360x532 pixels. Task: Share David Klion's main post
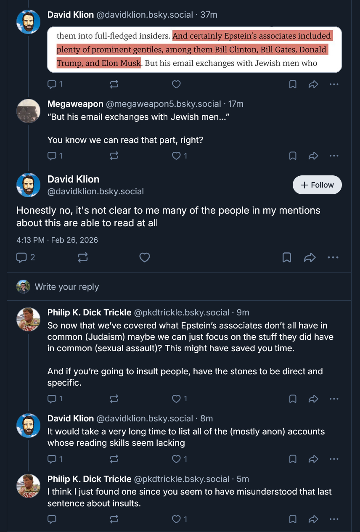(x=310, y=257)
